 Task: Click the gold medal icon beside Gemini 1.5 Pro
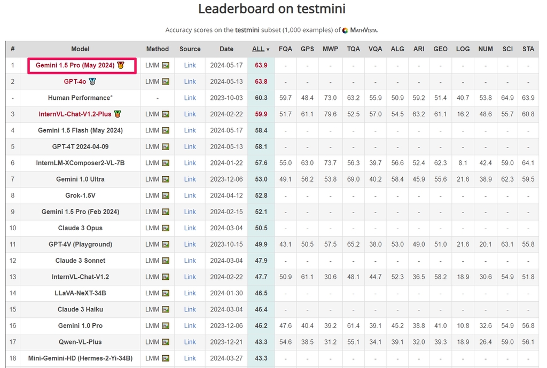point(121,65)
